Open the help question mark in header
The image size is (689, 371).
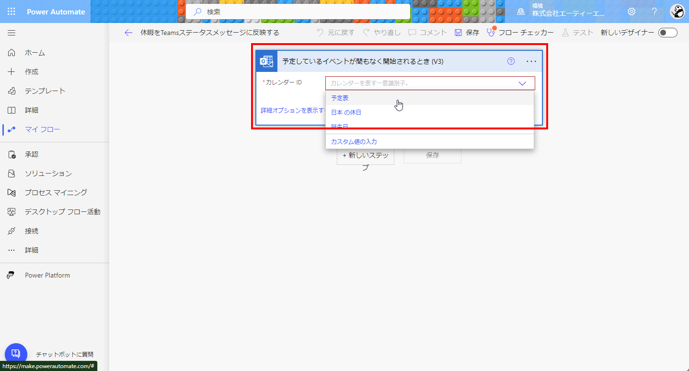(x=655, y=12)
